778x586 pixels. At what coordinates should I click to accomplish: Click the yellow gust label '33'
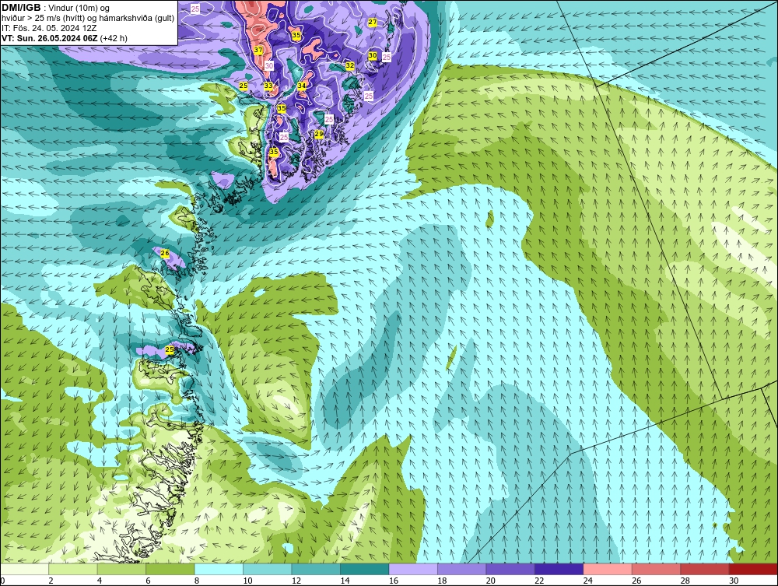click(x=268, y=86)
